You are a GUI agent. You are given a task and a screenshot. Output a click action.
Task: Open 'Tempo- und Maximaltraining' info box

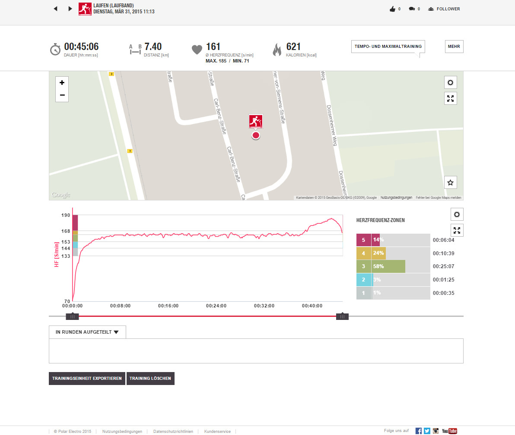388,47
